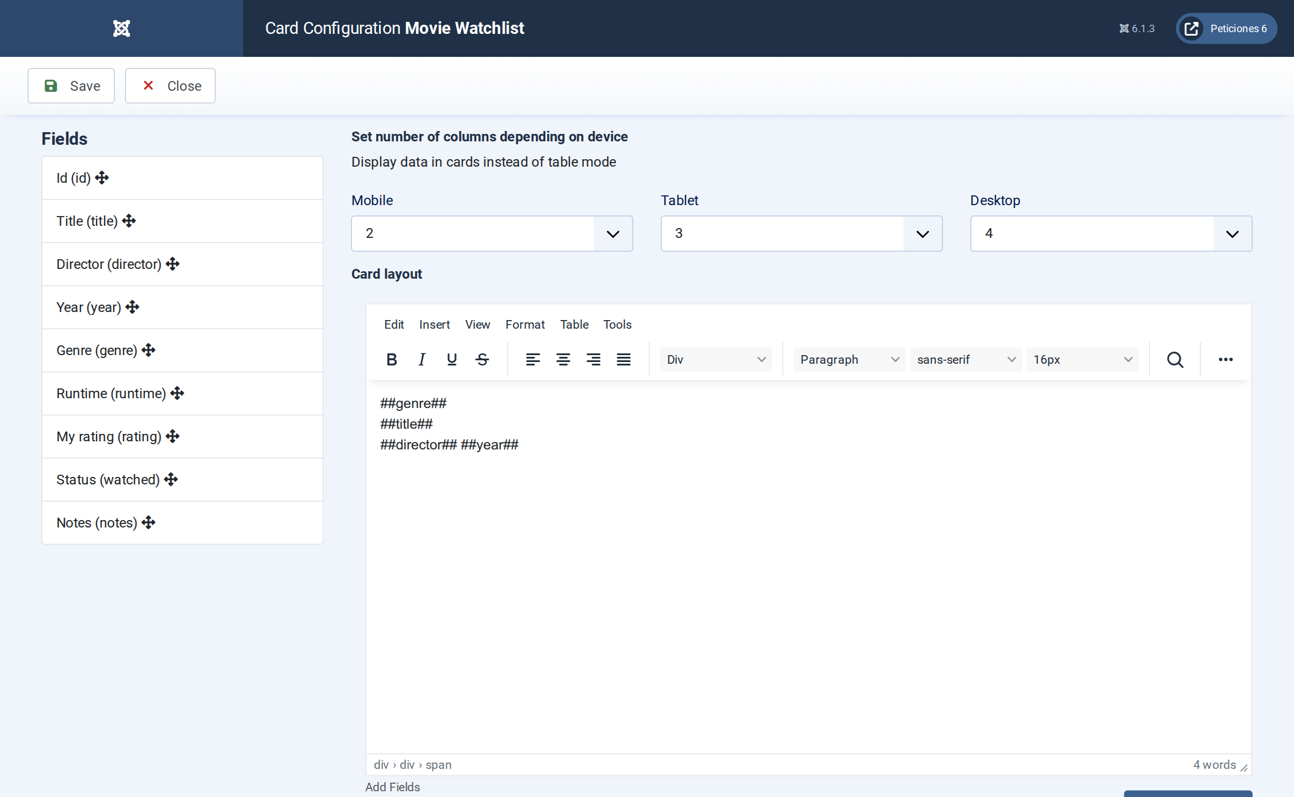Open the Div block format dropdown
1294x797 pixels.
[x=716, y=360]
